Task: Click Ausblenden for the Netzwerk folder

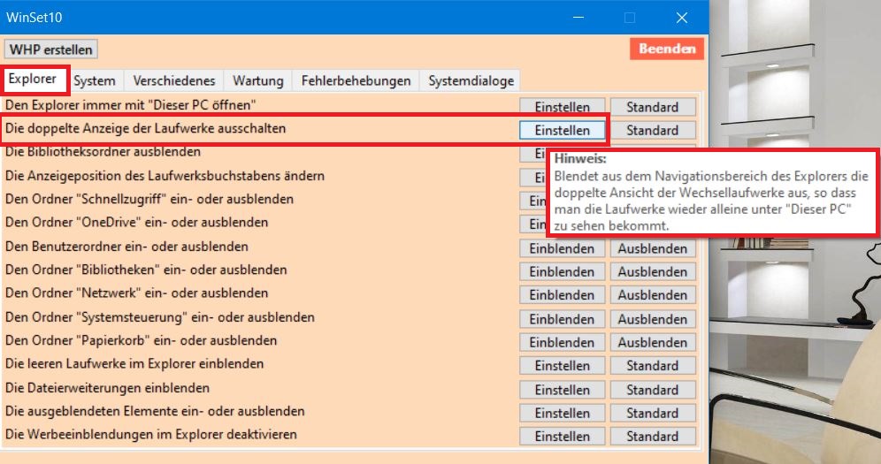Action: tap(653, 295)
